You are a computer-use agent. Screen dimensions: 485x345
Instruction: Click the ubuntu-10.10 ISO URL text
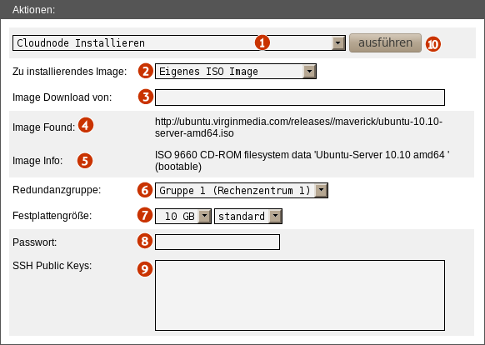pos(298,127)
